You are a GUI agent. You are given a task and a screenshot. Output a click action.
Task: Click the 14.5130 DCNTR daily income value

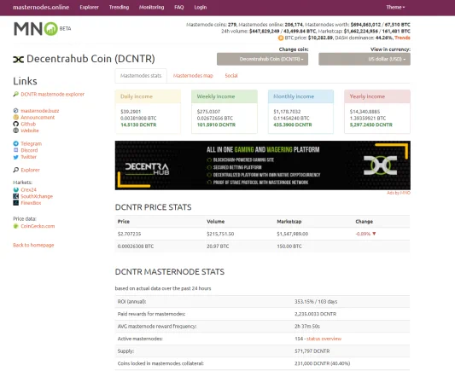coord(138,125)
